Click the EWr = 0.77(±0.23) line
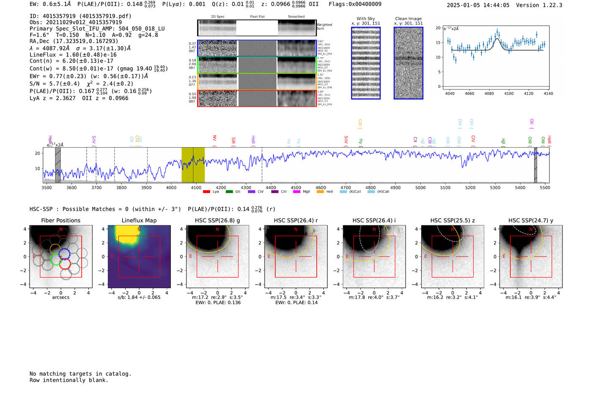Screen dimensions: 592x403 tap(89, 76)
